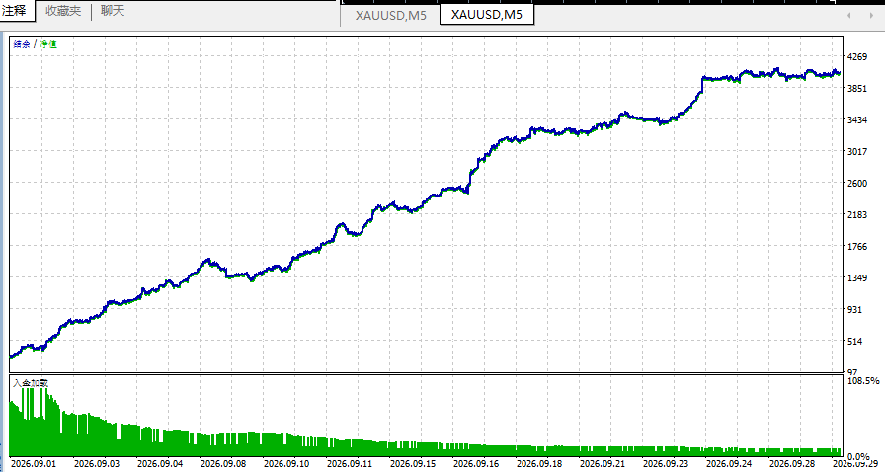Select the active XAUUSD,M5 chart tab
This screenshot has width=885, height=472.
(x=487, y=14)
